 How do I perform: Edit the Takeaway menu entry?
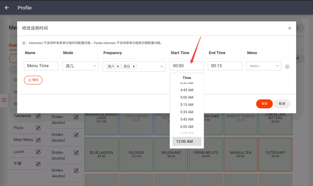click(38, 116)
